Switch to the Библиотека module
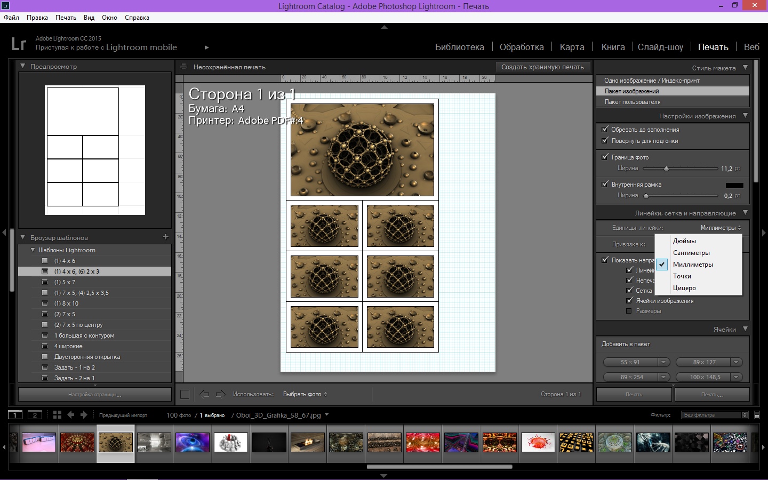The height and width of the screenshot is (480, 768). (459, 47)
